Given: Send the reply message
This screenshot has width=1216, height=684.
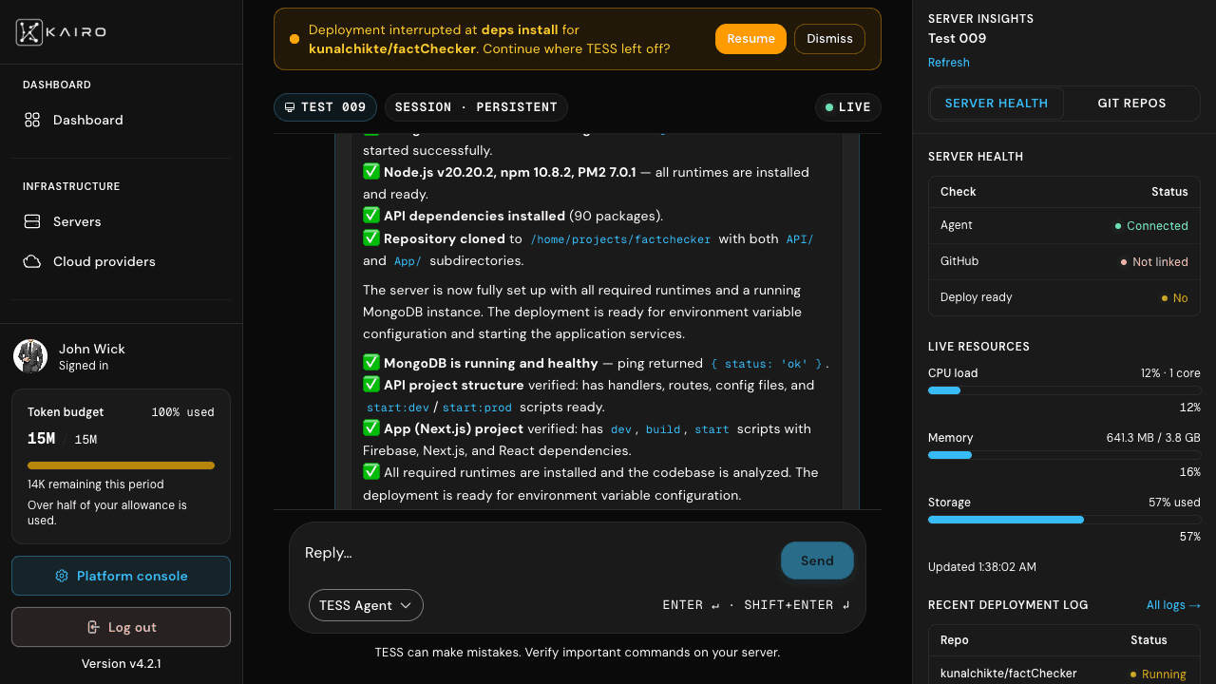Looking at the screenshot, I should point(817,560).
